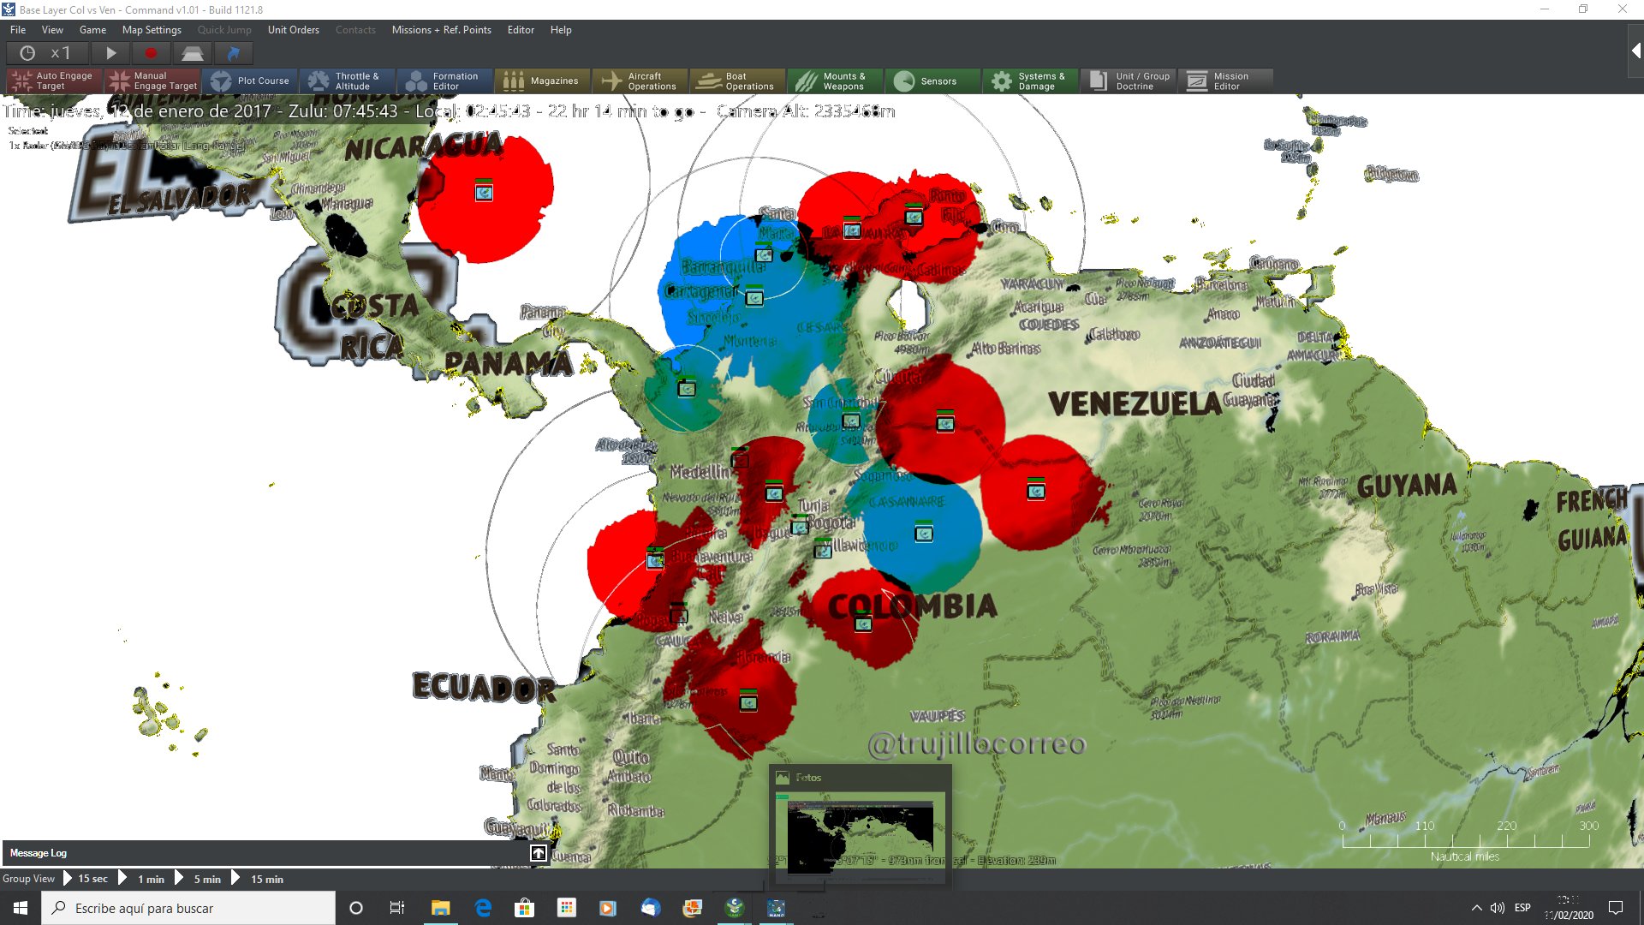Open Unit / Group Doctrine

click(1129, 81)
